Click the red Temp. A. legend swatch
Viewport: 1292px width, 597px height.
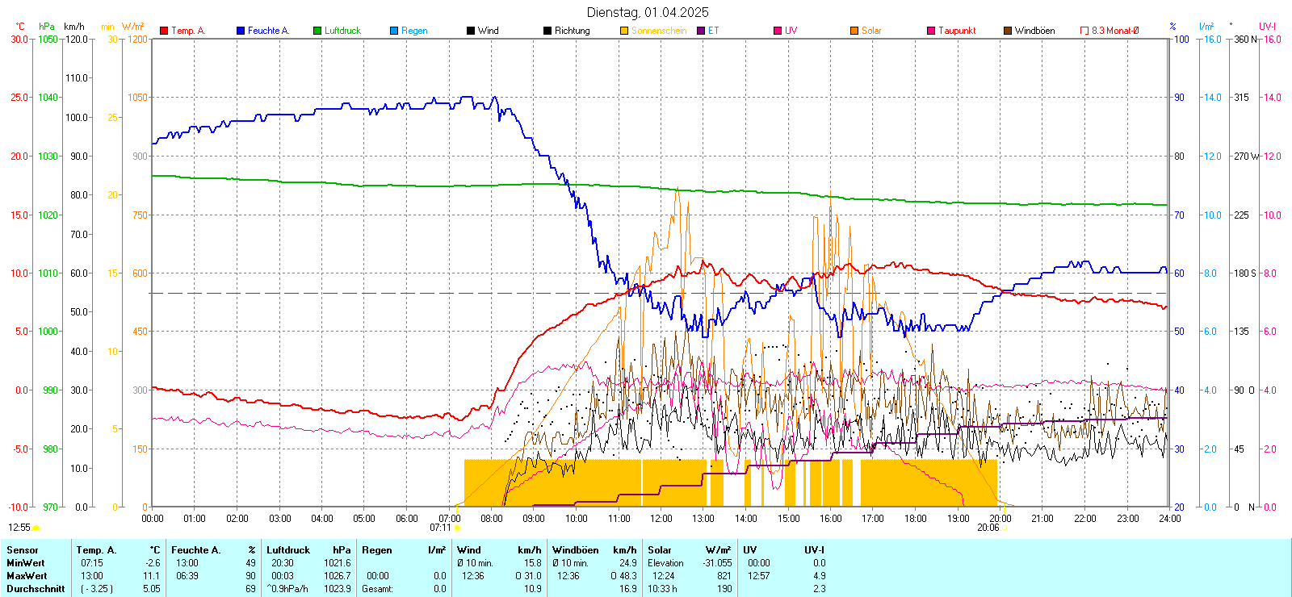click(164, 31)
